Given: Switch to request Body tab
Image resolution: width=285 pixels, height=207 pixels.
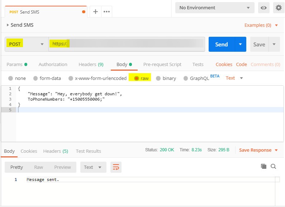Looking at the screenshot, I should tap(124, 64).
